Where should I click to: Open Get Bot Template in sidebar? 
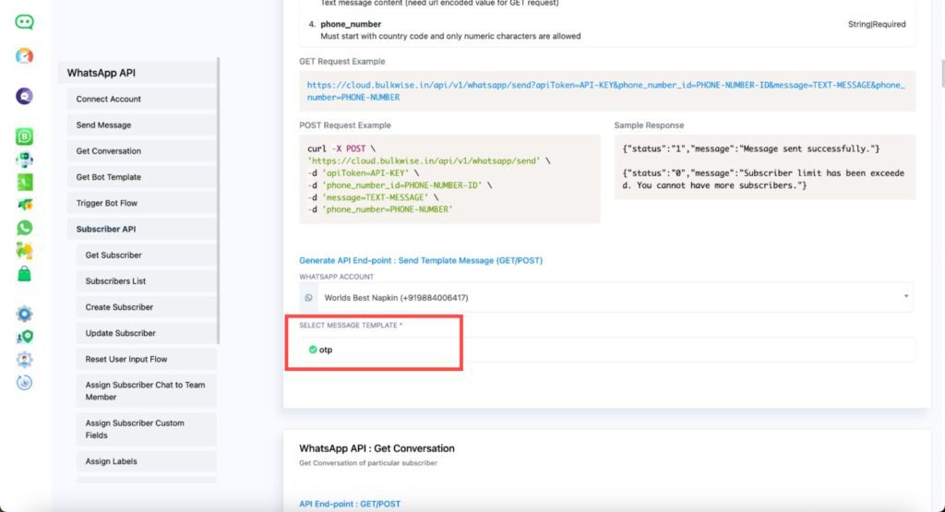click(x=141, y=177)
